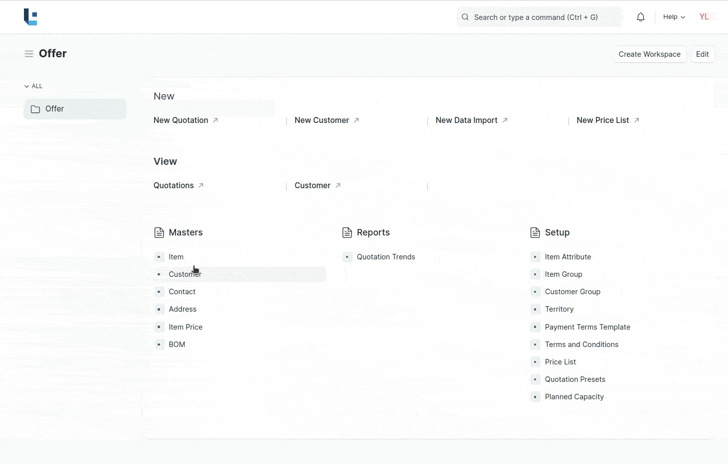The image size is (728, 464).
Task: Focus the search or command input field
Action: click(x=540, y=17)
